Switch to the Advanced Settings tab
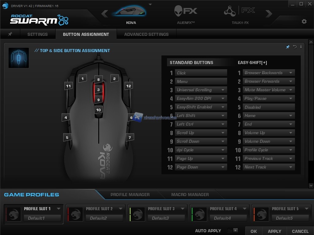The width and height of the screenshot is (314, 235). coord(146,34)
